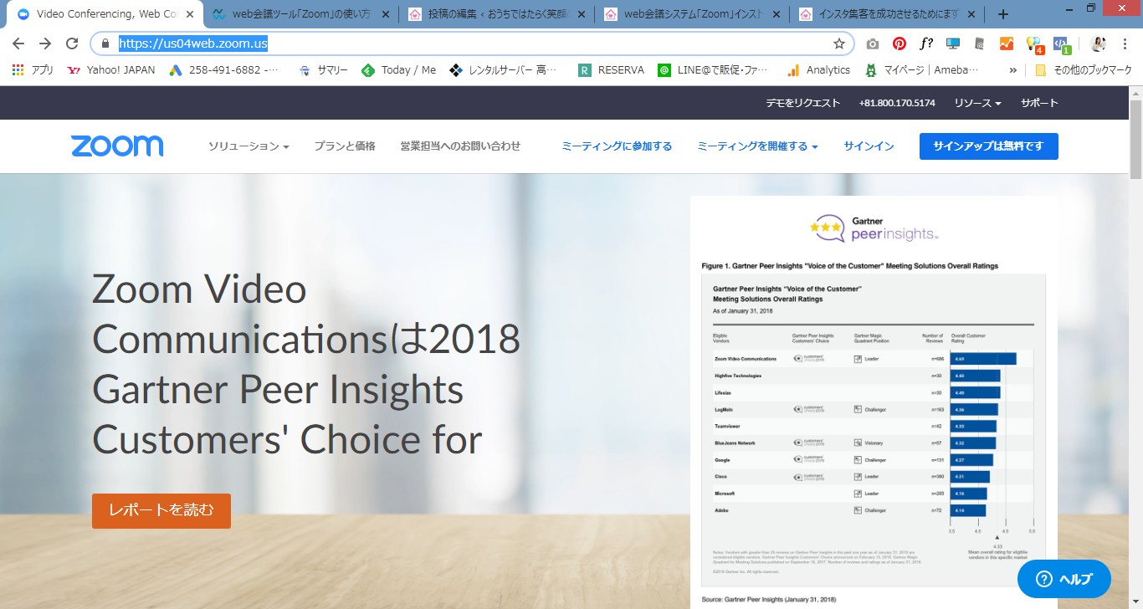The width and height of the screenshot is (1143, 609).
Task: Click the camera screenshot extension icon
Action: pyautogui.click(x=873, y=44)
